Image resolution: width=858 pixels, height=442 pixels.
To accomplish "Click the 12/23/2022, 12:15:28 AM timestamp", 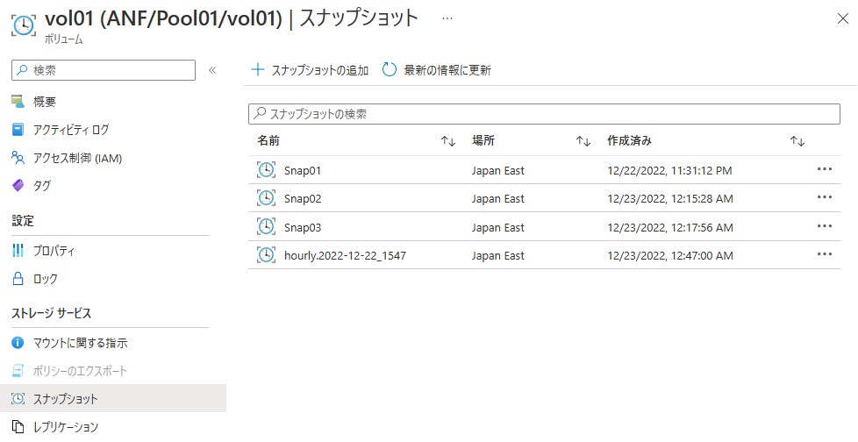I will [x=670, y=198].
